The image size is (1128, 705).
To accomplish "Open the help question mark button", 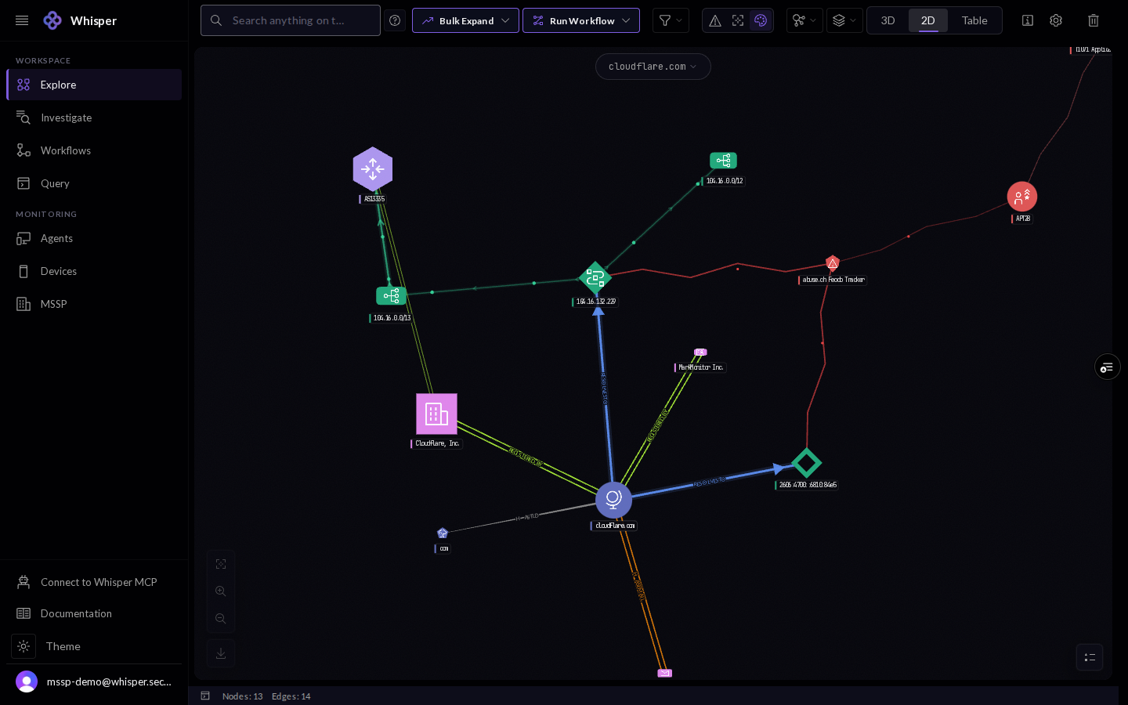I will tap(395, 20).
